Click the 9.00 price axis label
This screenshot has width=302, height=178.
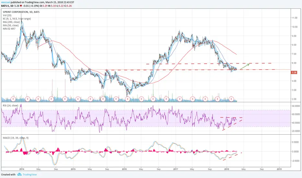point(294,36)
